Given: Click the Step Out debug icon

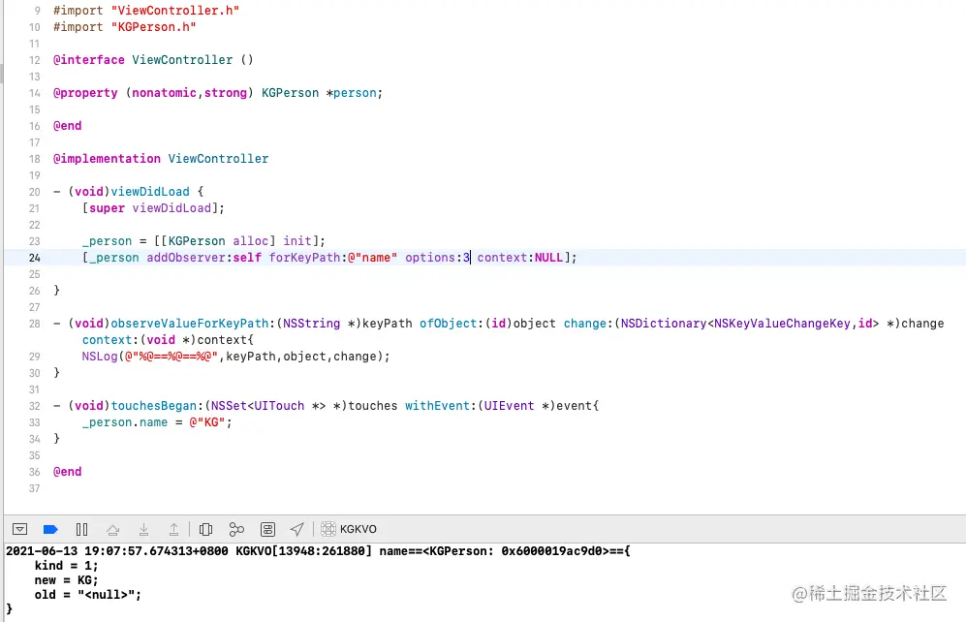Looking at the screenshot, I should [173, 529].
